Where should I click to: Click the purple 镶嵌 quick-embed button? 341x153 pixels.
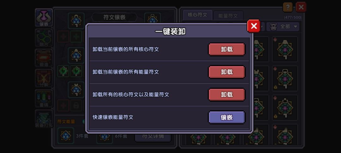coord(227,117)
